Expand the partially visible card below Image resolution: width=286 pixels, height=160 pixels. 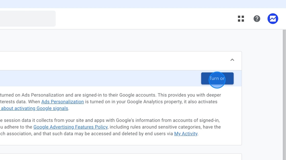point(120,156)
